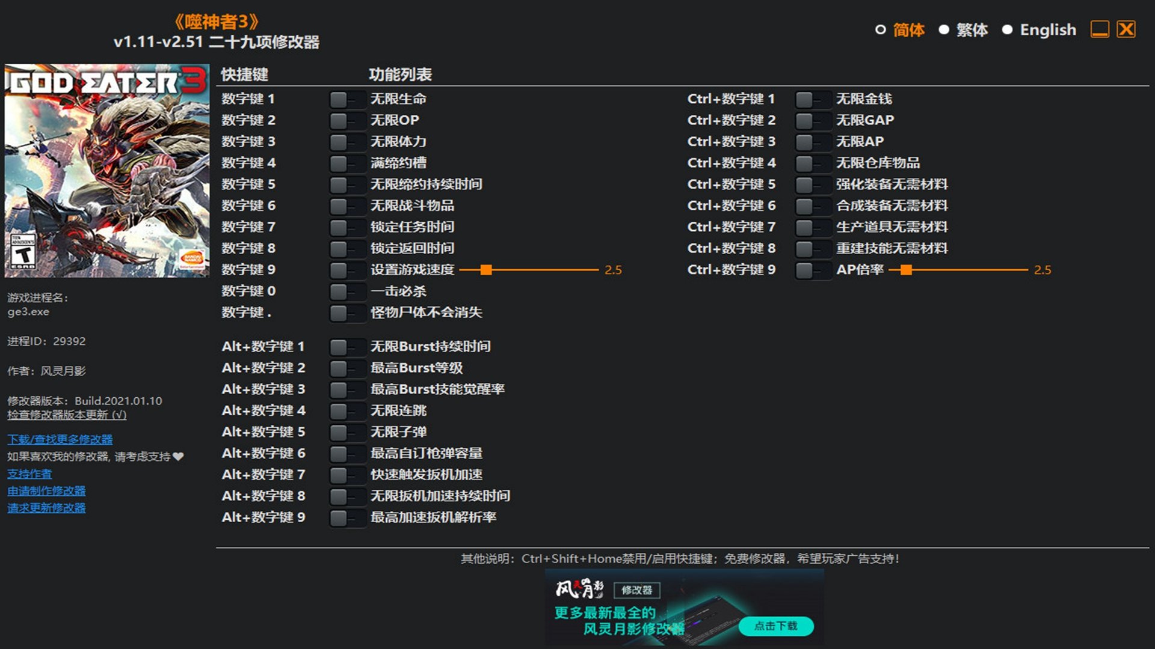Click the 设置游戏速度 slider handle
Image resolution: width=1155 pixels, height=649 pixels.
point(486,270)
